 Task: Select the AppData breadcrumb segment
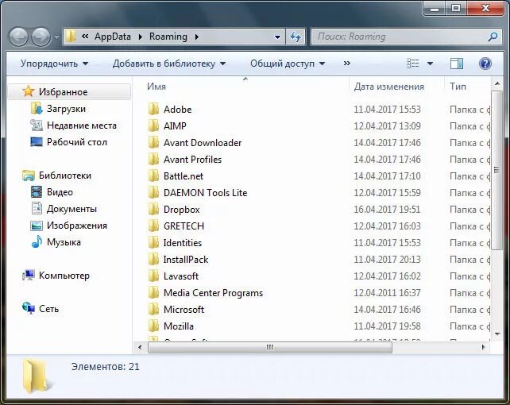click(x=113, y=37)
